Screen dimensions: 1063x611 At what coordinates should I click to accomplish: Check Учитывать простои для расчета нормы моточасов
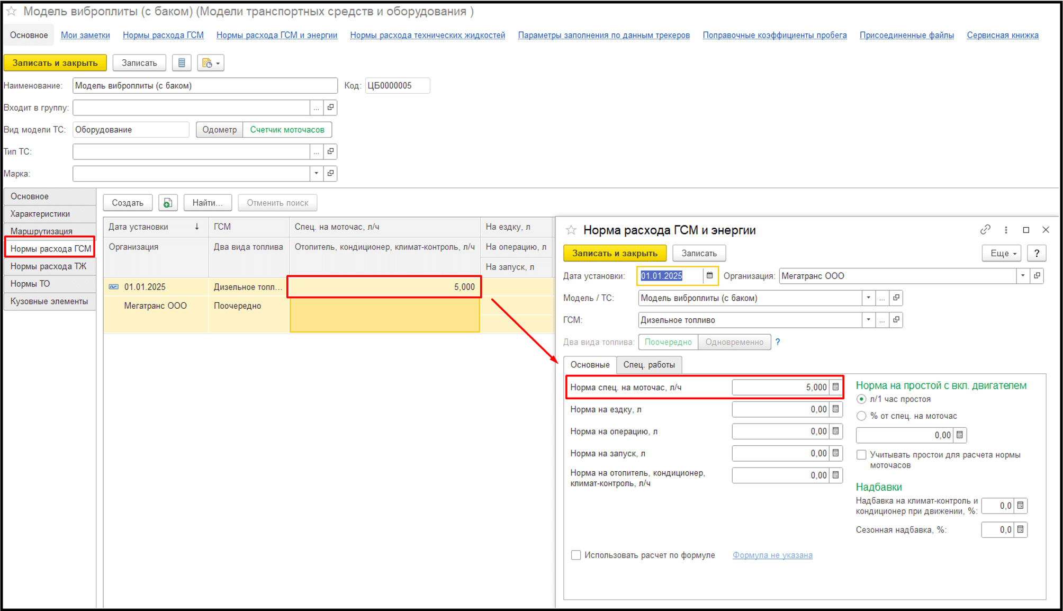coord(861,455)
